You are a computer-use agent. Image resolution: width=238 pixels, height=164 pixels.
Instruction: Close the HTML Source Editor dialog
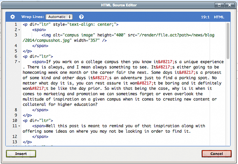click(x=230, y=5)
